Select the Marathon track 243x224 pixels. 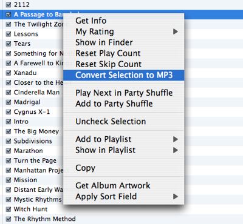29,151
